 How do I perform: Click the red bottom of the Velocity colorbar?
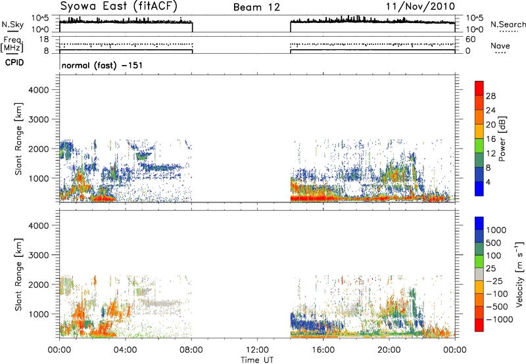pos(479,325)
